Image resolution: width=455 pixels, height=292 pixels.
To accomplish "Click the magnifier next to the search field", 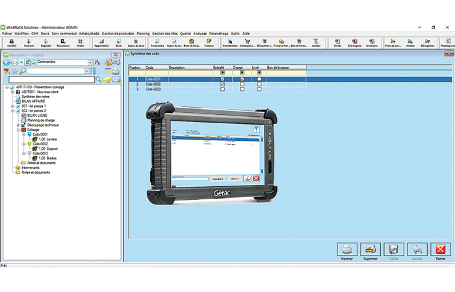I will (x=99, y=79).
